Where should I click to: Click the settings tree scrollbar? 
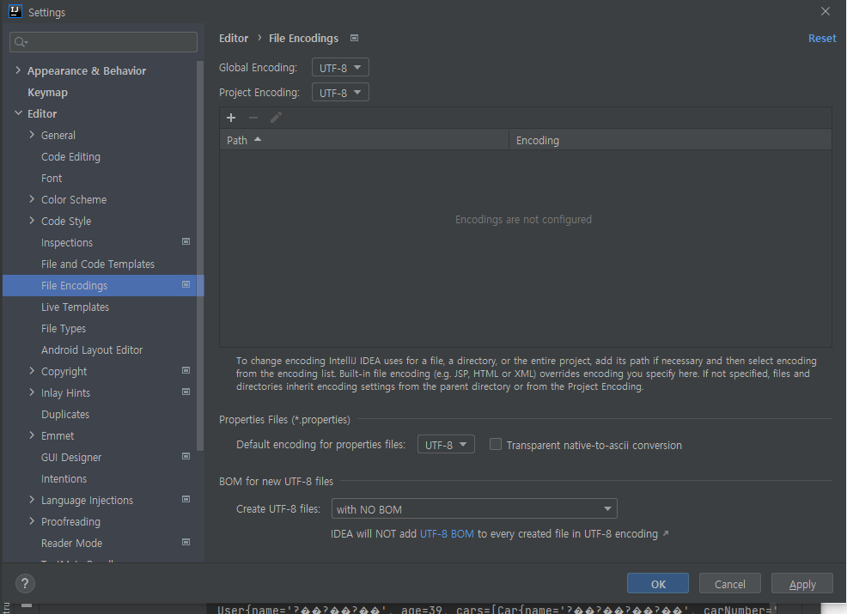(x=200, y=257)
